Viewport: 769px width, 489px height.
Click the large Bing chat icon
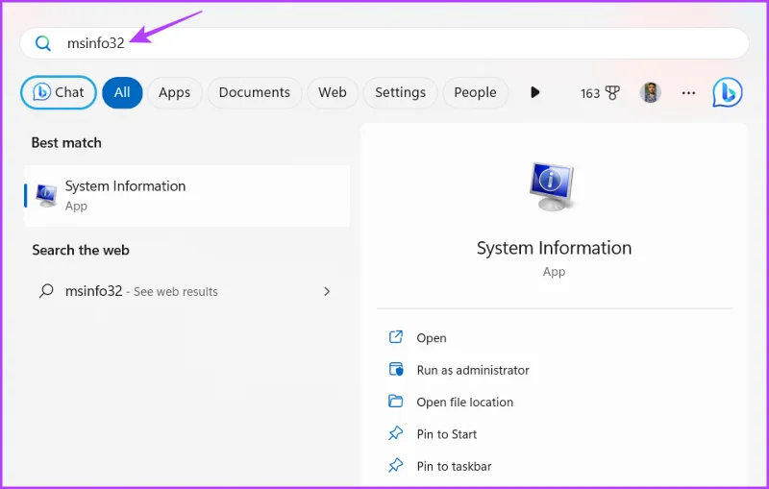(728, 92)
